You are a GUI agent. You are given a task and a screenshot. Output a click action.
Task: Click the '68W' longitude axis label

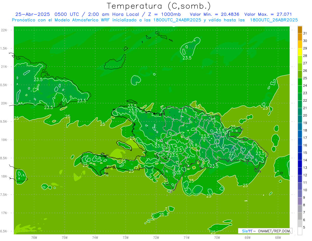click(278, 238)
